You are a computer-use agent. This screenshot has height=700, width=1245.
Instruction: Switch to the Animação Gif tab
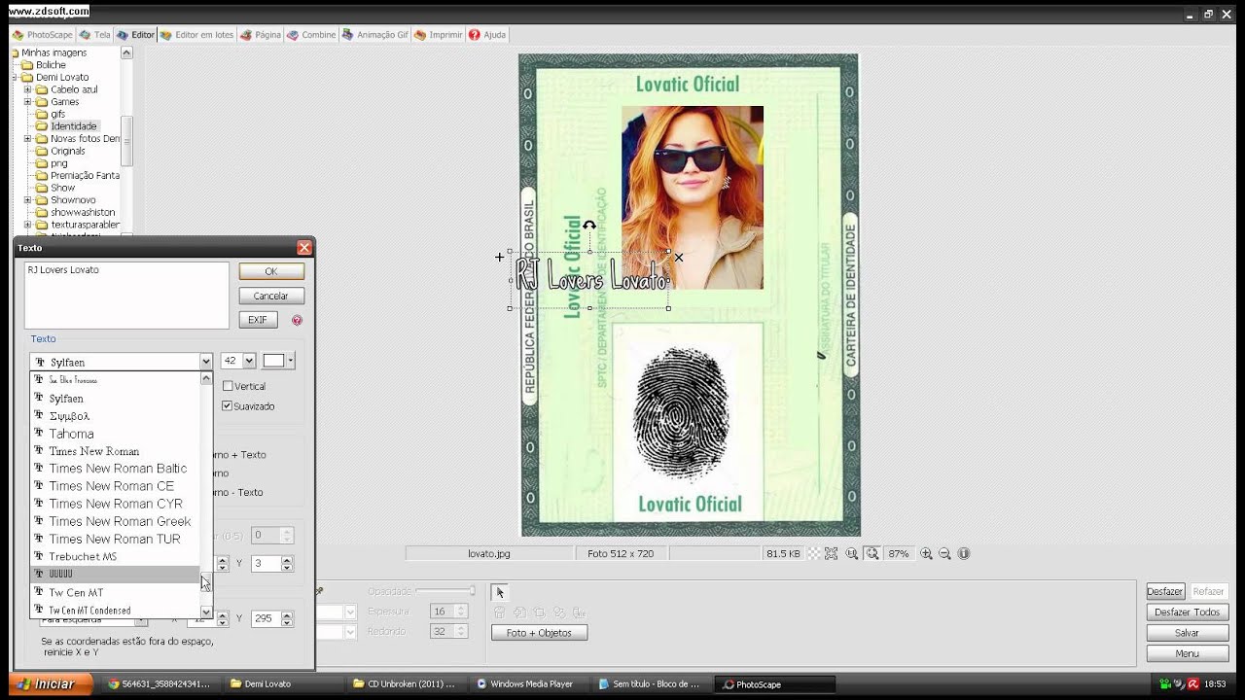(x=375, y=35)
